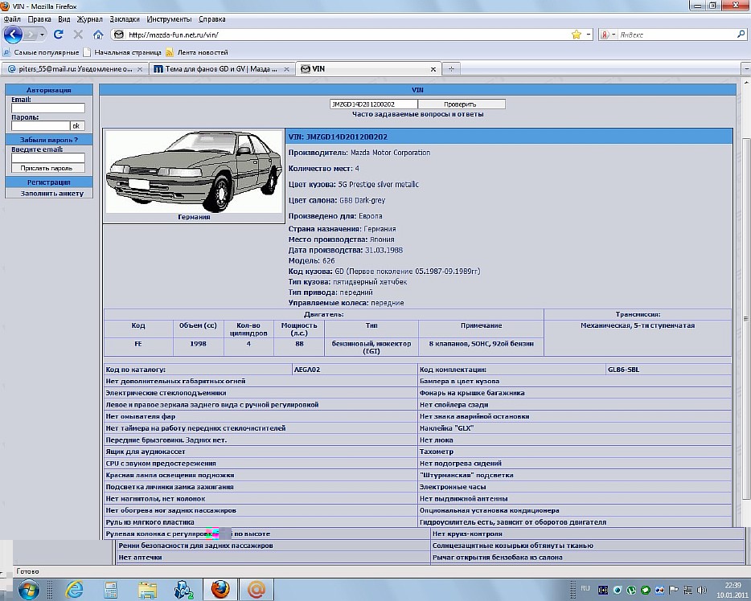Screen dimensions: 751x601
Task: Open the new tab plus button
Action: [x=451, y=69]
